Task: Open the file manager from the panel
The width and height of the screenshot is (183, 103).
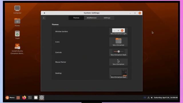Action: coord(36,98)
